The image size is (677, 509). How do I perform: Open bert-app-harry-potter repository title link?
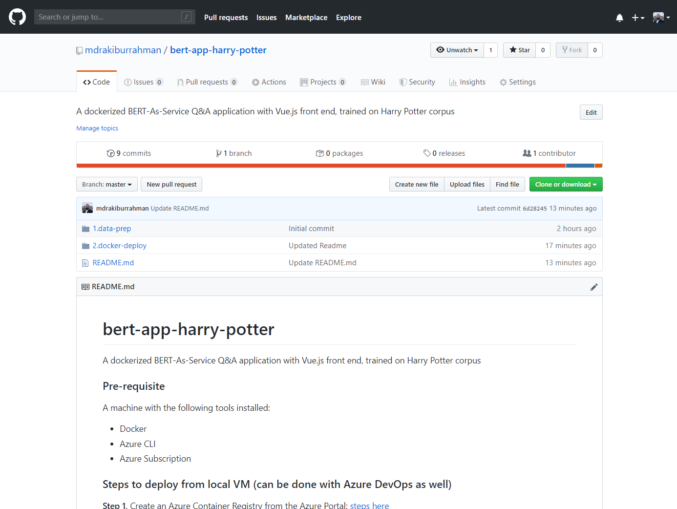(x=218, y=50)
